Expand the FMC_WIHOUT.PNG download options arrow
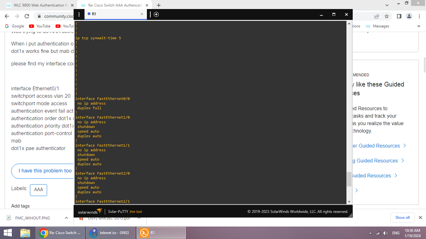Viewport: 426px width, 239px height. click(x=66, y=218)
